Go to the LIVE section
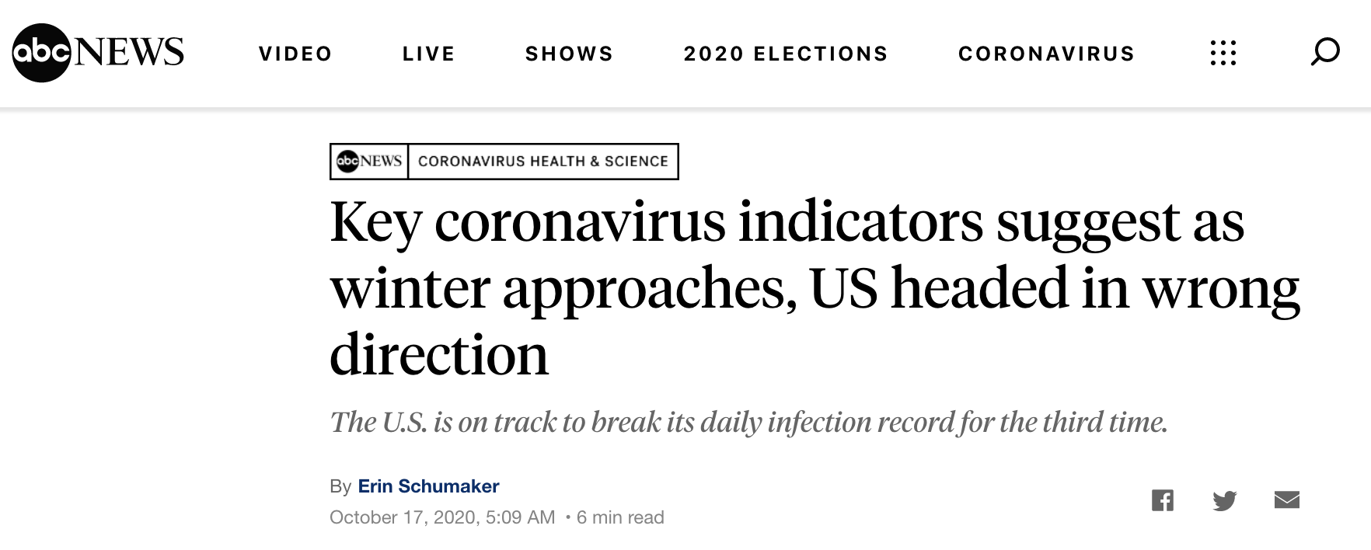 pos(428,54)
